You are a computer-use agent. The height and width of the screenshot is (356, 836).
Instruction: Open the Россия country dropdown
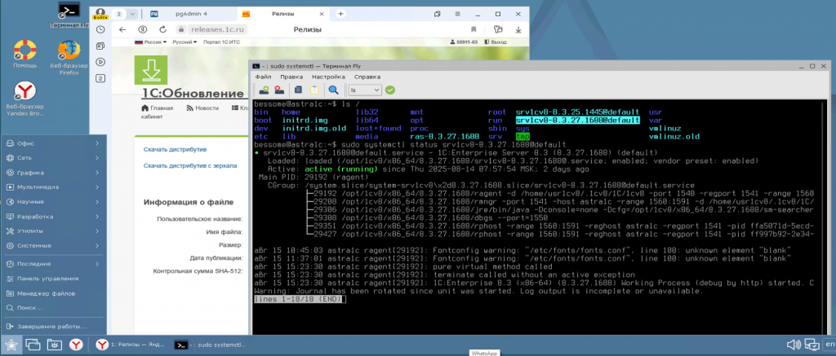pyautogui.click(x=150, y=42)
